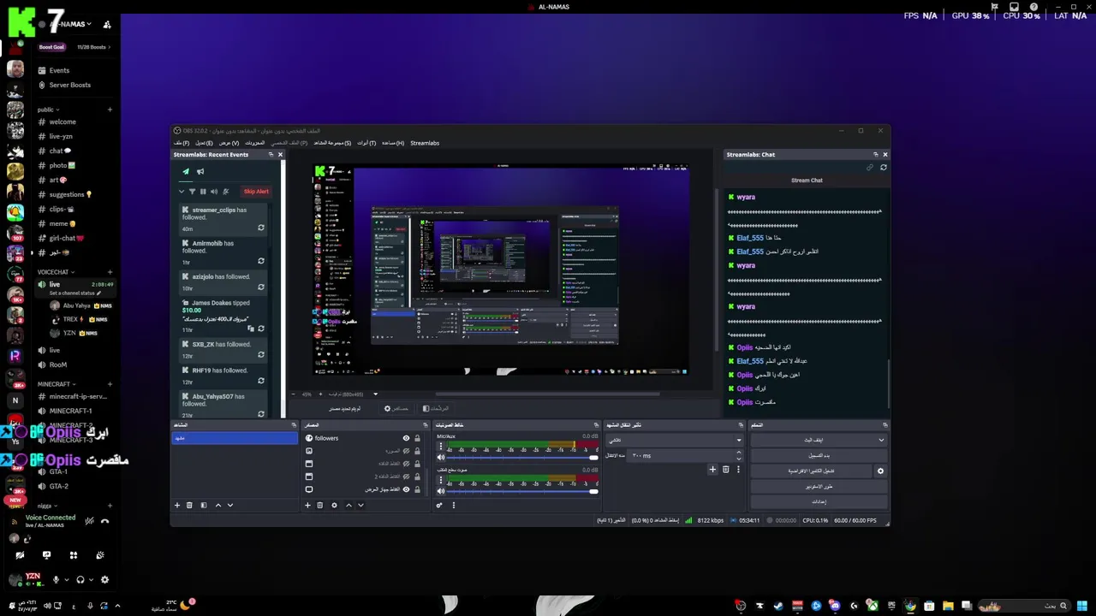The image size is (1096, 616).
Task: Open the Streamlabs menu in OBS
Action: pyautogui.click(x=425, y=143)
